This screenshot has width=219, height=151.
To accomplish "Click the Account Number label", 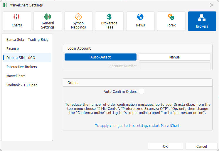I will coord(123,66).
